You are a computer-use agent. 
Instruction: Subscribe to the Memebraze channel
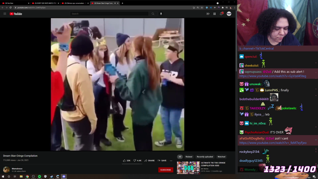(165, 170)
